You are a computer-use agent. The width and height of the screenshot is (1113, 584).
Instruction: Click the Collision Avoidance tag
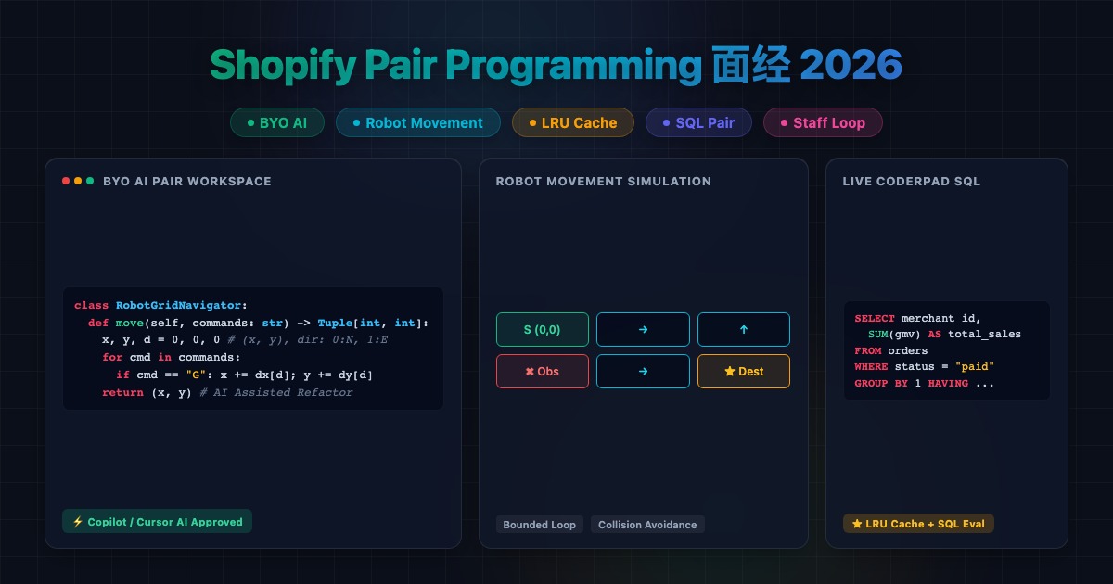(647, 525)
